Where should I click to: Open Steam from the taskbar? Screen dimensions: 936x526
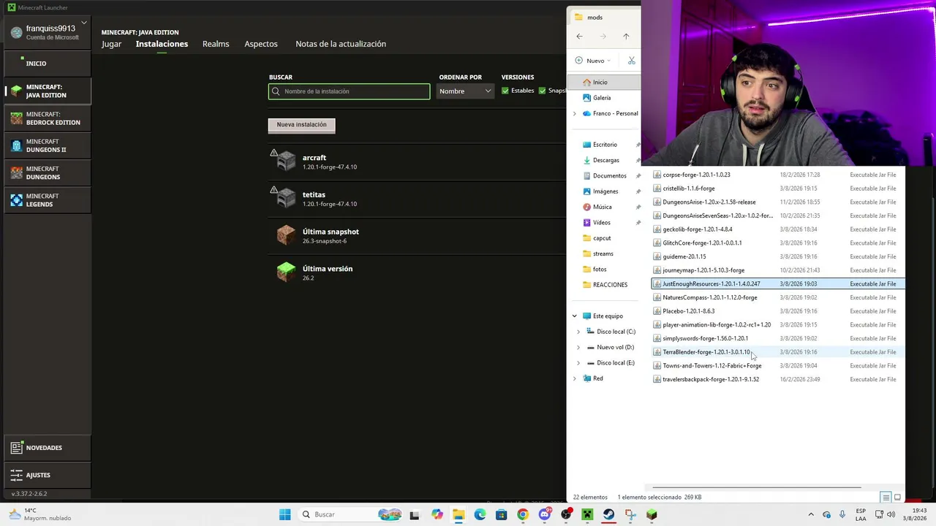608,514
